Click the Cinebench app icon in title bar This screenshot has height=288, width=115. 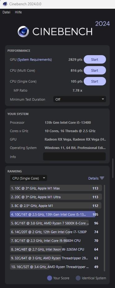(x=5, y=4)
